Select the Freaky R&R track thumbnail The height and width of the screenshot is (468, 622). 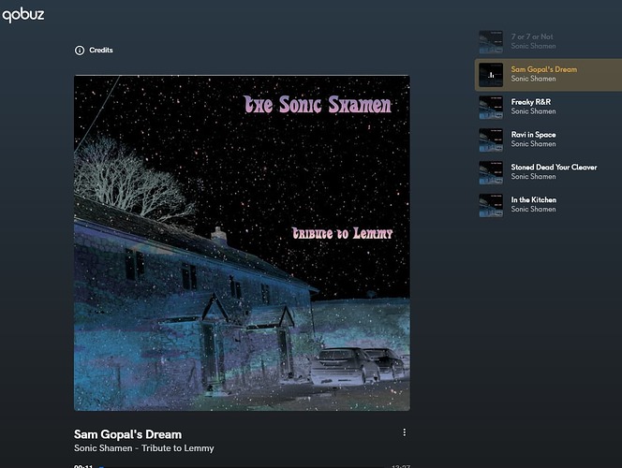tap(491, 108)
